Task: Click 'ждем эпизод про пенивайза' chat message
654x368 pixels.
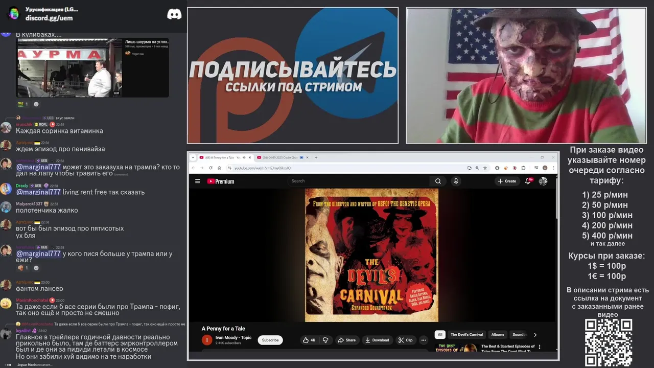Action: pyautogui.click(x=60, y=149)
